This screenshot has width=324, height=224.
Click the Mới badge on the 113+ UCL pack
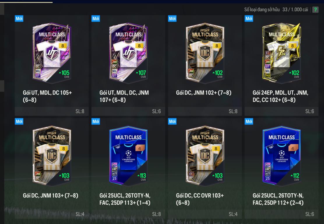point(96,121)
